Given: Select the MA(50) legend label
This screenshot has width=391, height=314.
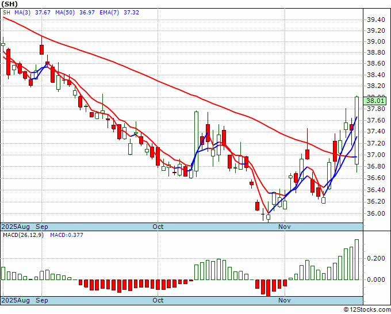Looking at the screenshot, I should click(x=65, y=13).
